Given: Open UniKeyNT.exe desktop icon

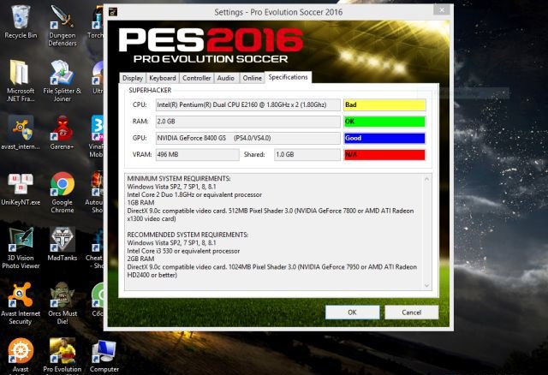Looking at the screenshot, I should 21,188.
